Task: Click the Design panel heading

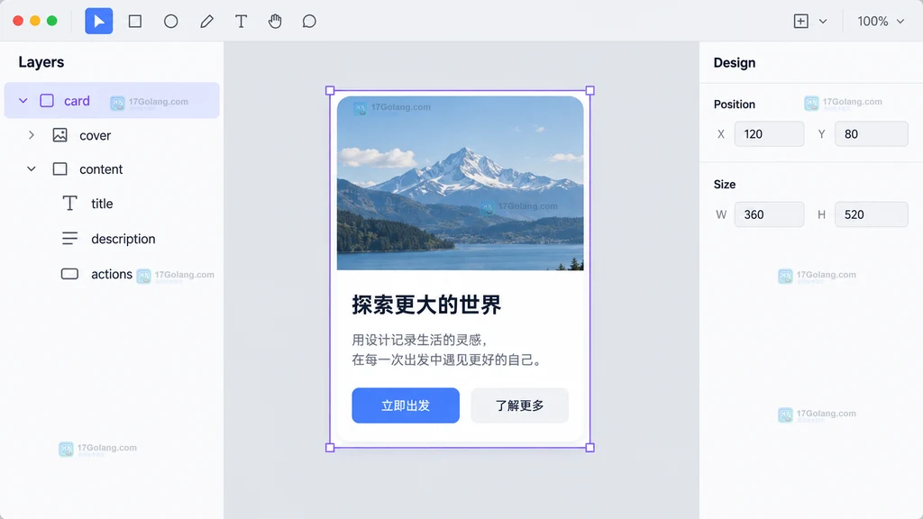Action: tap(734, 62)
